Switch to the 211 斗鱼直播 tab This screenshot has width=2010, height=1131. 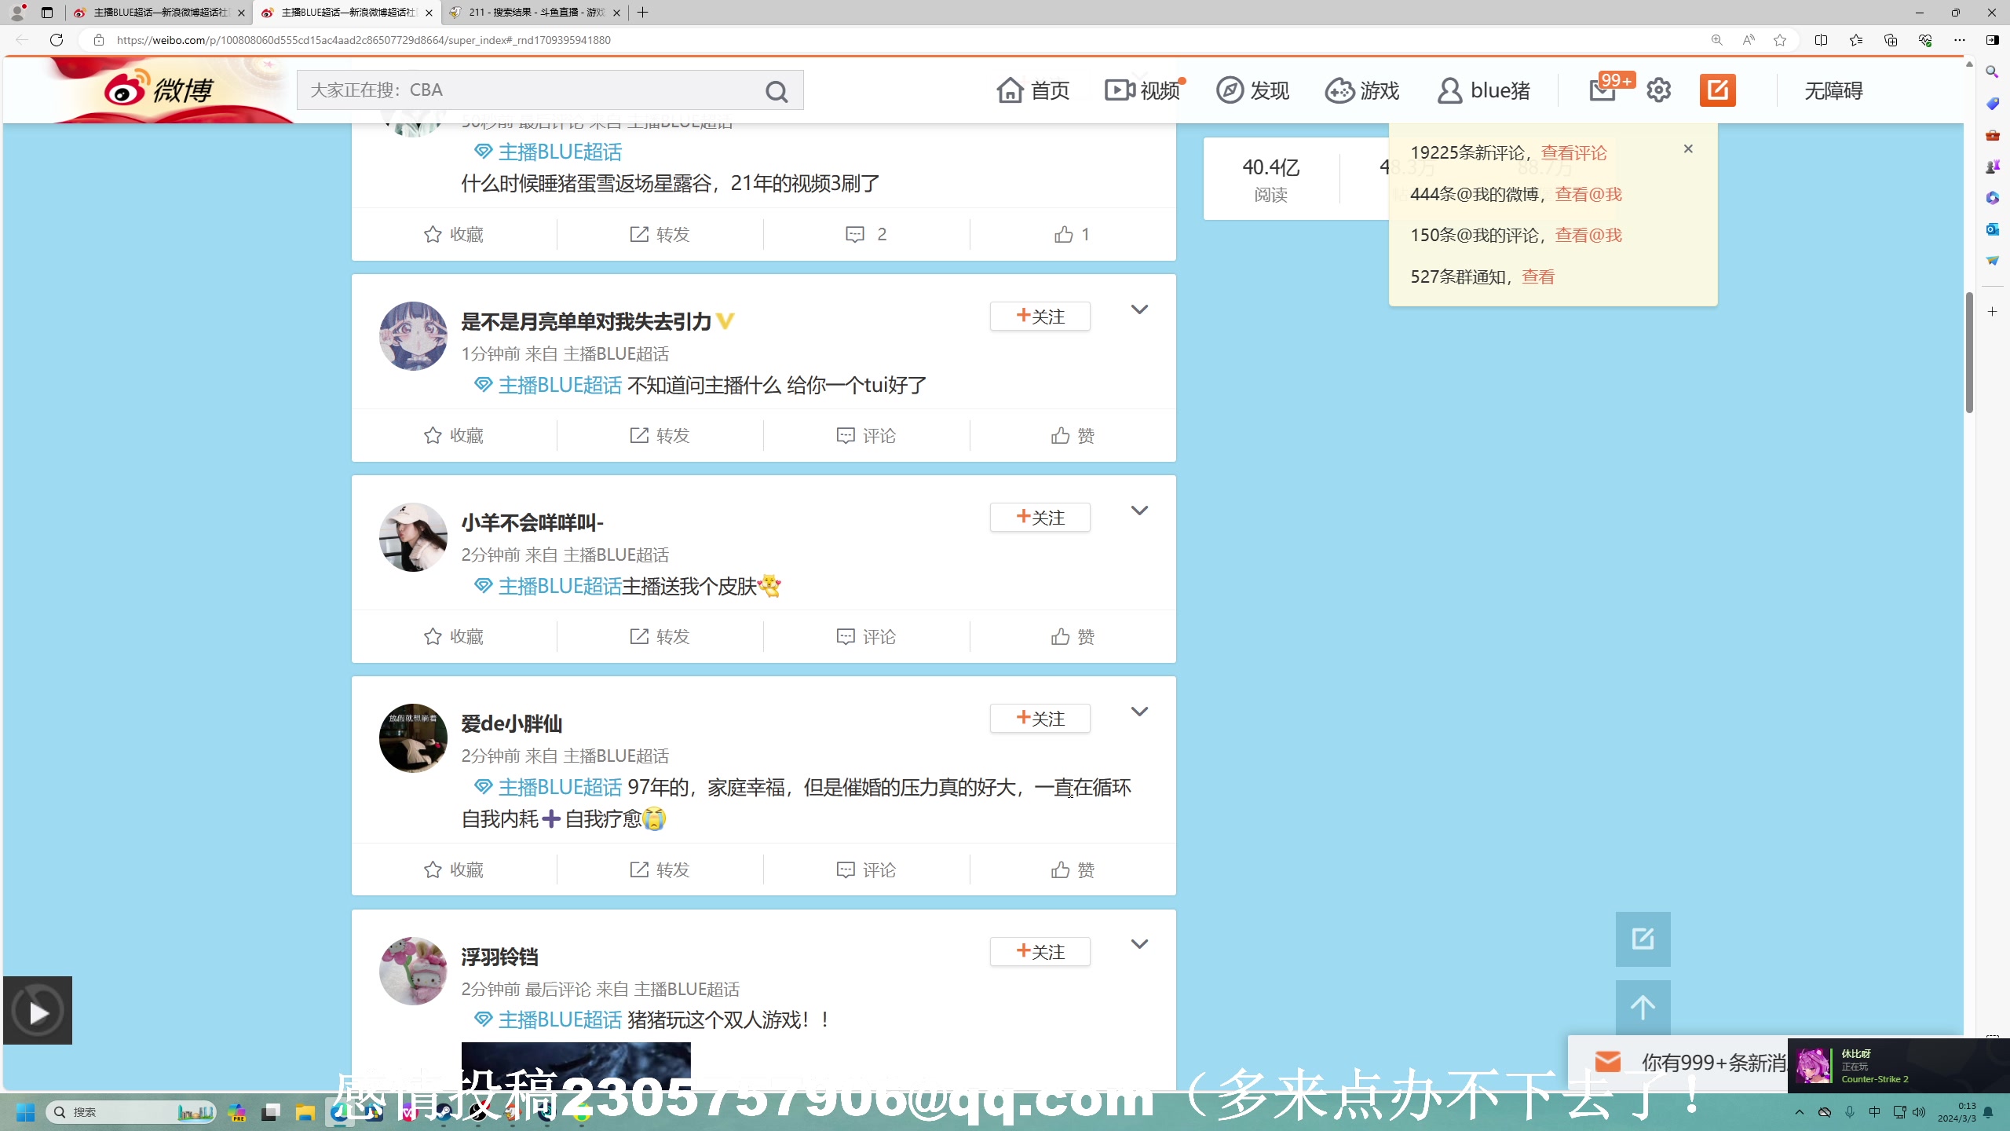[535, 13]
